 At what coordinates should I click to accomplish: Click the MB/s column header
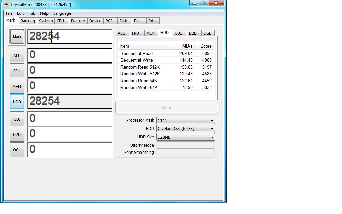183,46
